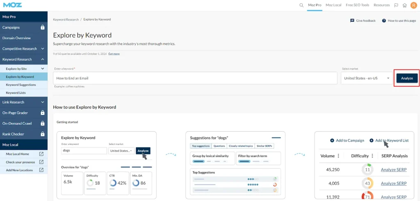Click Keyword Research breadcrumb link
Screen dimensions: 420x201
pos(66,20)
